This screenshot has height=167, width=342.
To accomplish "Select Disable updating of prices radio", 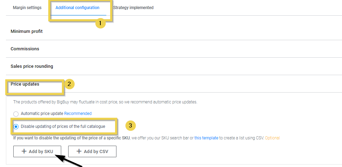I will [x=16, y=126].
